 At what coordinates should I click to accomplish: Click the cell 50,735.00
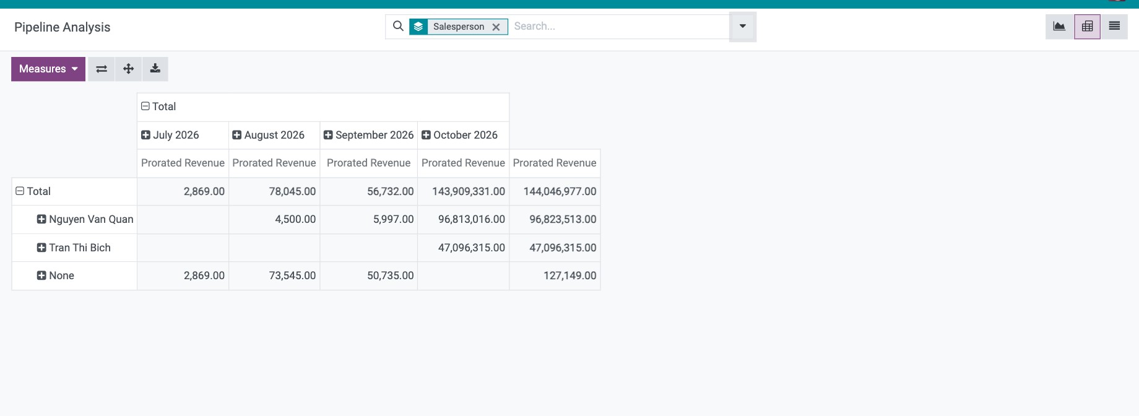(x=369, y=275)
